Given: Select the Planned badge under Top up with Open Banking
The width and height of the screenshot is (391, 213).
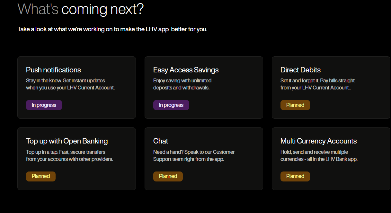Looking at the screenshot, I should click(41, 176).
